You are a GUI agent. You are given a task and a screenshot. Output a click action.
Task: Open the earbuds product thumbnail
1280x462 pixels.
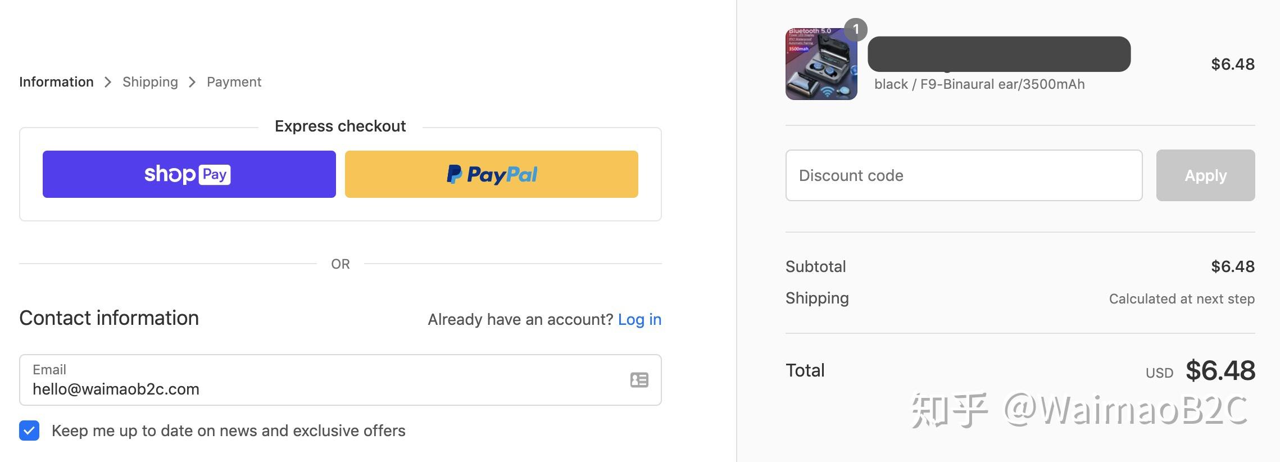(x=820, y=65)
